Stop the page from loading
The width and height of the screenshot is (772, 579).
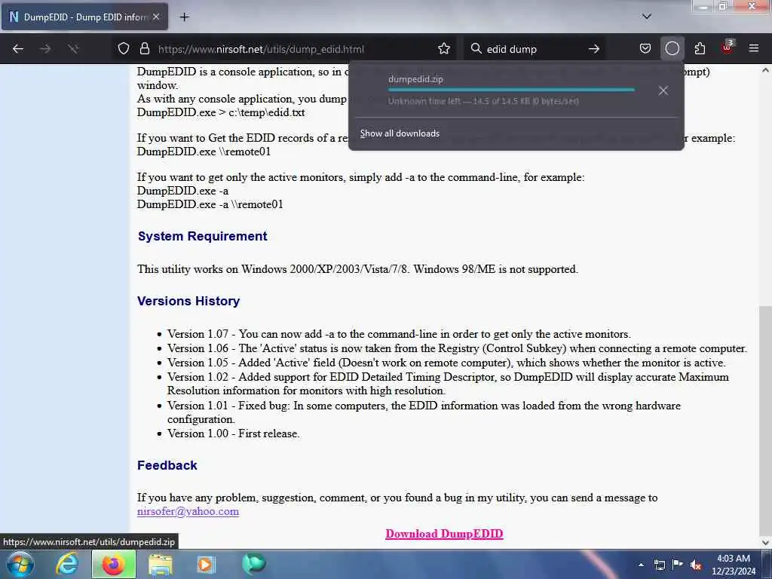(x=73, y=49)
